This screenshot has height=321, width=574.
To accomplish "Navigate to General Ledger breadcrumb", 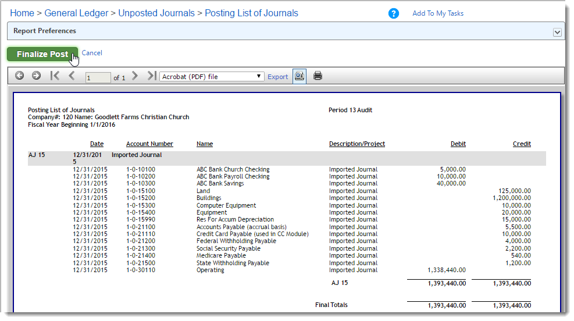I will [76, 13].
